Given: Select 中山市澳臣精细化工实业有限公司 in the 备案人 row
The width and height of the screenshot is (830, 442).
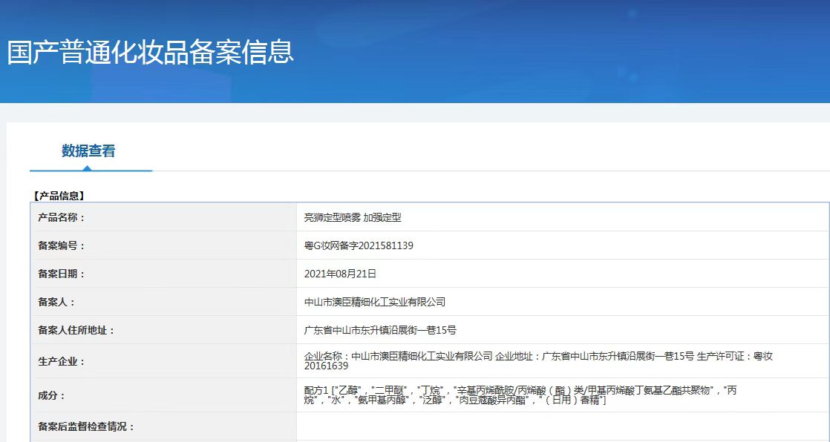Looking at the screenshot, I should pyautogui.click(x=375, y=303).
